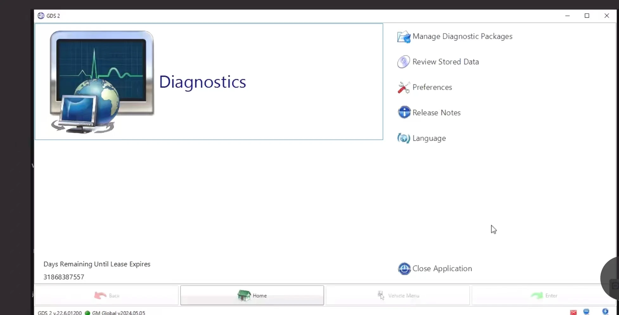
Task: Open the Preferences option
Action: click(x=432, y=87)
